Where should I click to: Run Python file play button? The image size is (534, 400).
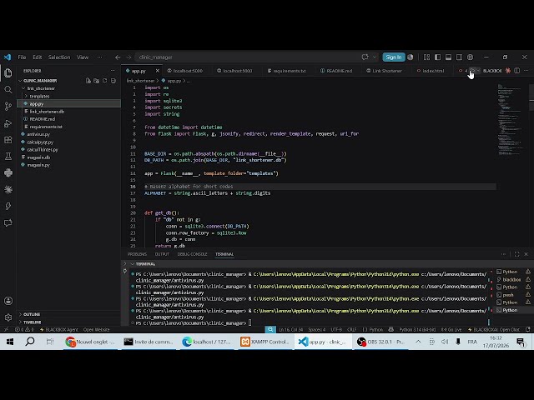472,71
